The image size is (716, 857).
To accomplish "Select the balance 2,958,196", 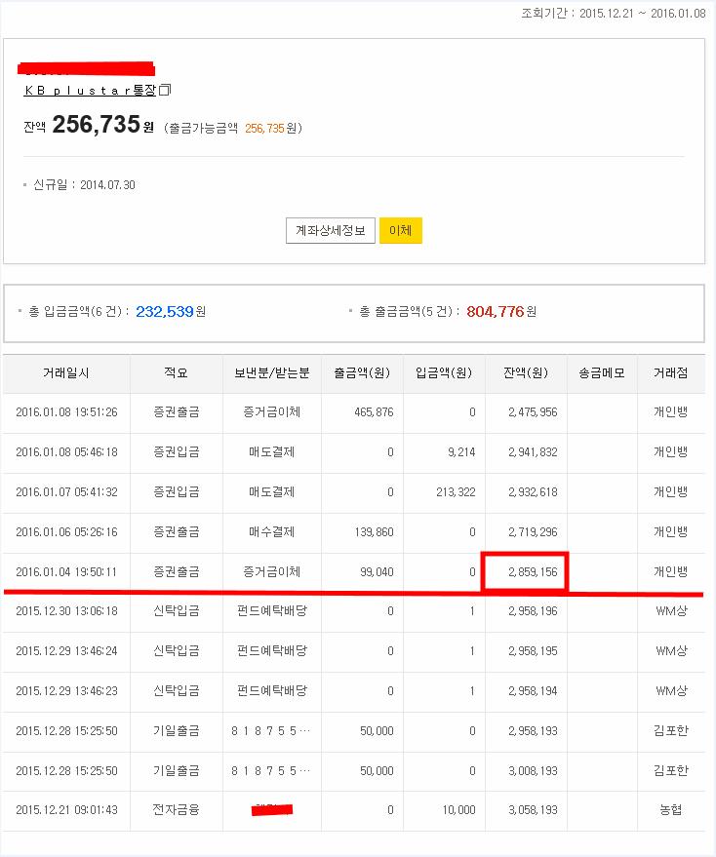I will click(x=533, y=611).
